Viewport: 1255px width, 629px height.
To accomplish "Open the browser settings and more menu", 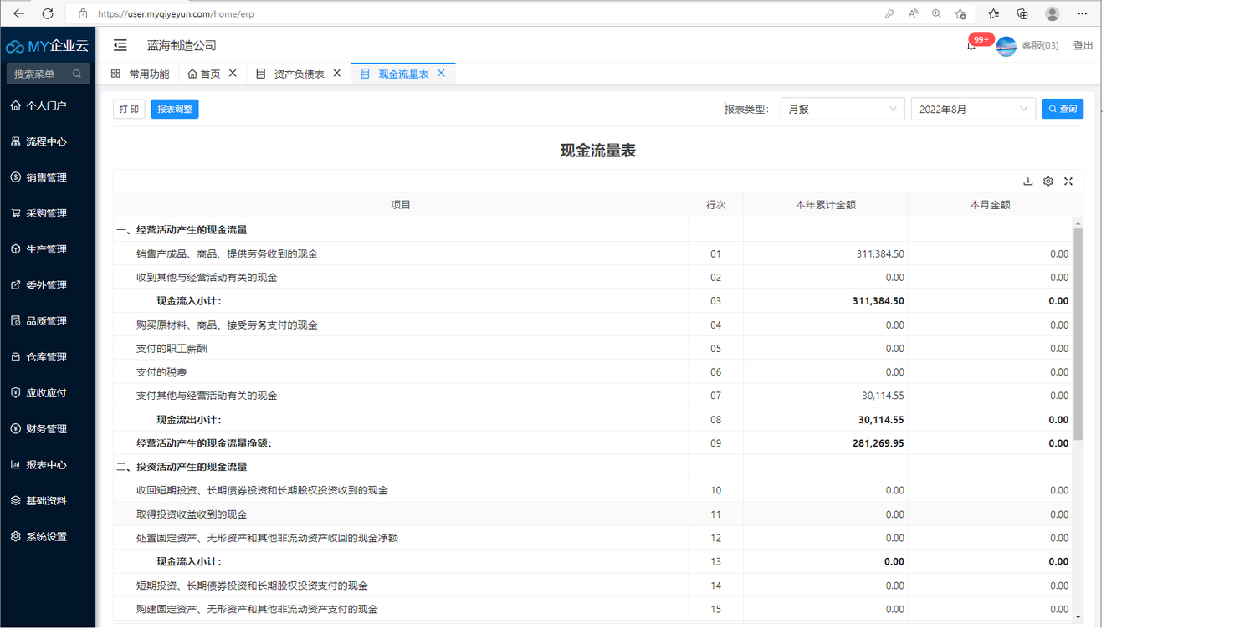I will click(x=1083, y=13).
